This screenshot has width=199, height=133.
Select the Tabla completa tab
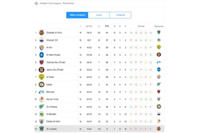(x=77, y=15)
